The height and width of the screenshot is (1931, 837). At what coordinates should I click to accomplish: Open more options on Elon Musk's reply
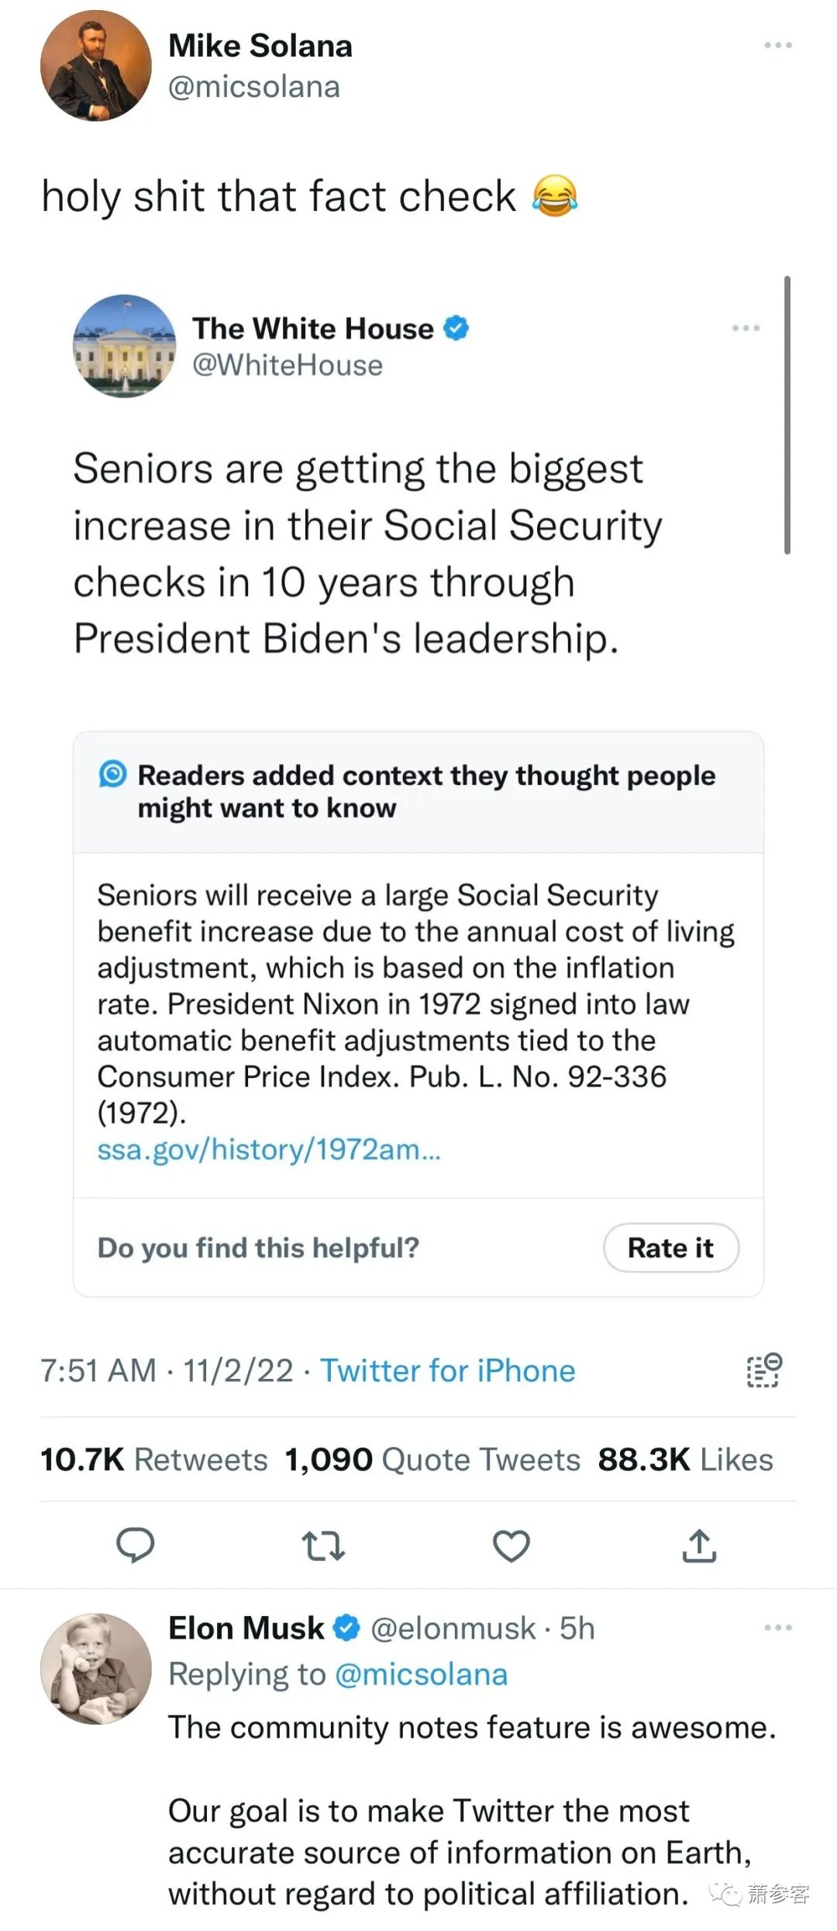778,1627
